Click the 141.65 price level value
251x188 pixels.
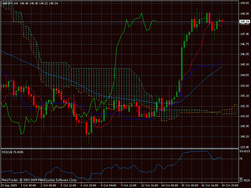click(245, 116)
